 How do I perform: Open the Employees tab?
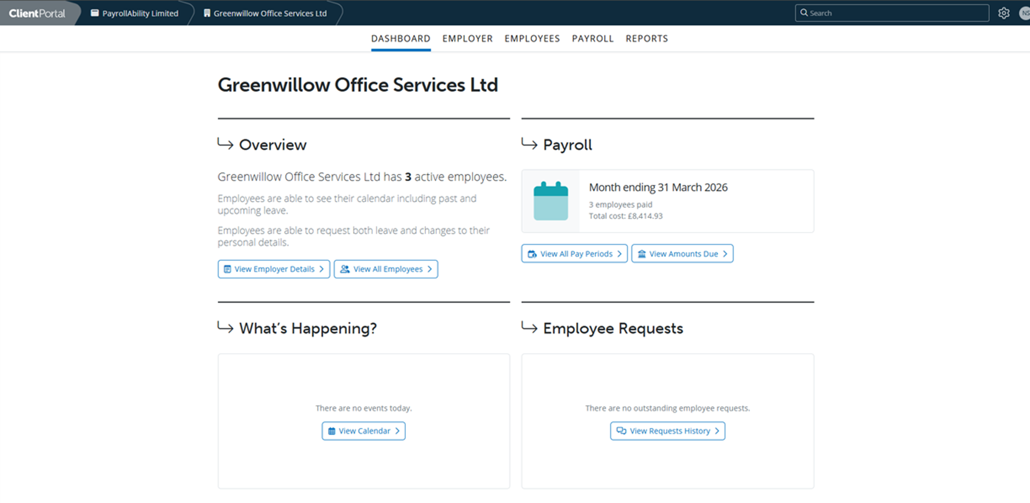(532, 39)
